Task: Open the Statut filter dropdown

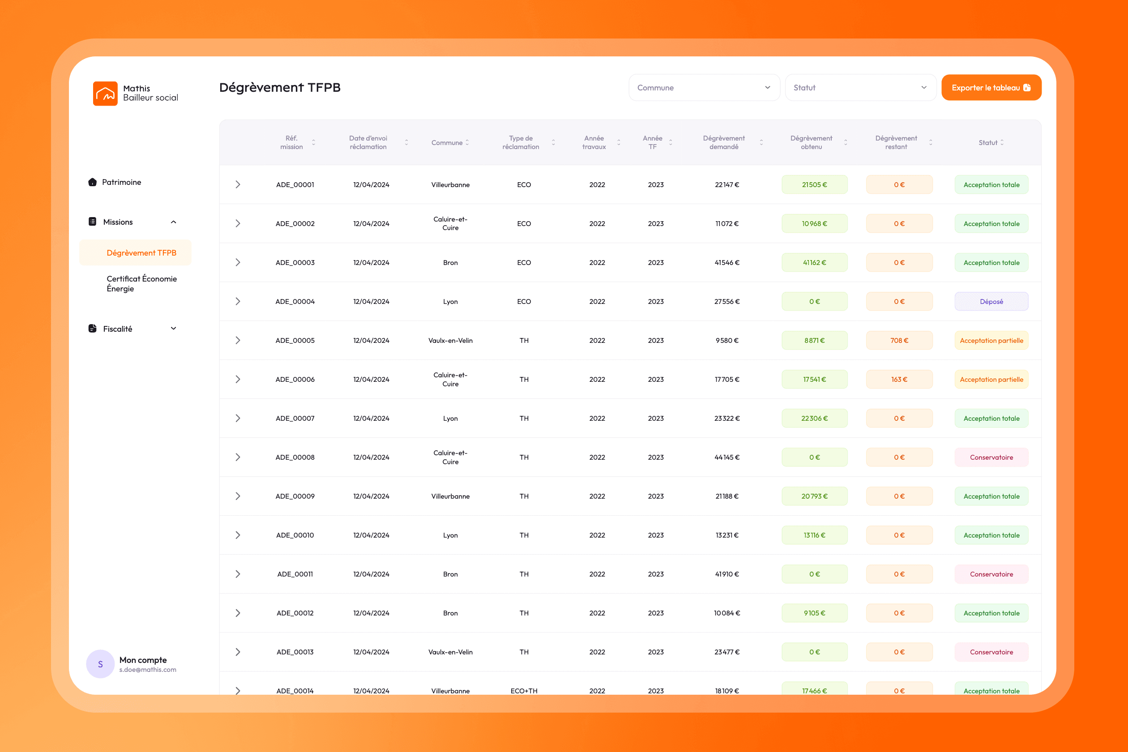Action: [860, 88]
